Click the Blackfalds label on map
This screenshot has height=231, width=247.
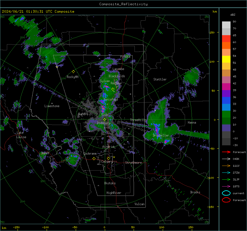(117, 76)
